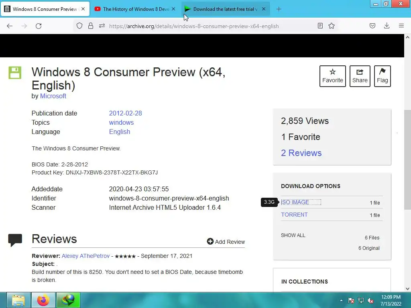Click the 2,859 Views text
This screenshot has height=308, width=411.
[x=305, y=121]
